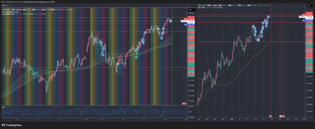Select the MA_RIBBON R5.2 indicator legend
The height and width of the screenshot is (129, 315).
[9, 14]
